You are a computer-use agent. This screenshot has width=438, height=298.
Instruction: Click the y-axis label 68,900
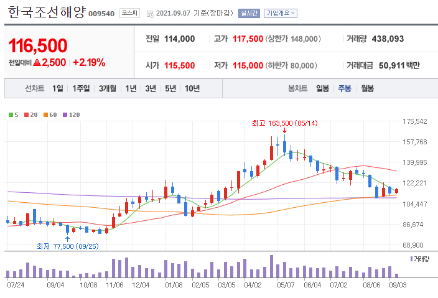[x=413, y=245]
